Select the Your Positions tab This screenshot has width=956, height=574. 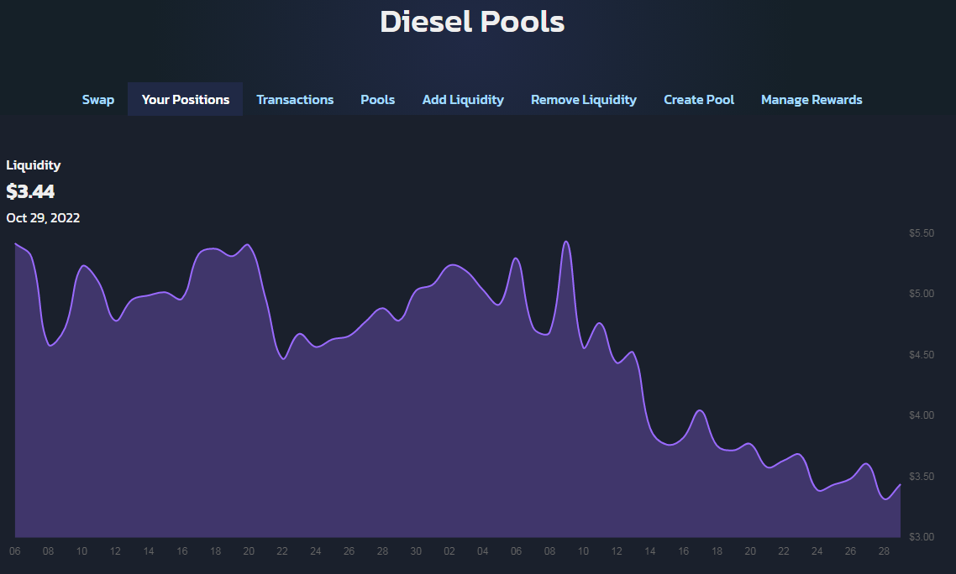point(186,99)
